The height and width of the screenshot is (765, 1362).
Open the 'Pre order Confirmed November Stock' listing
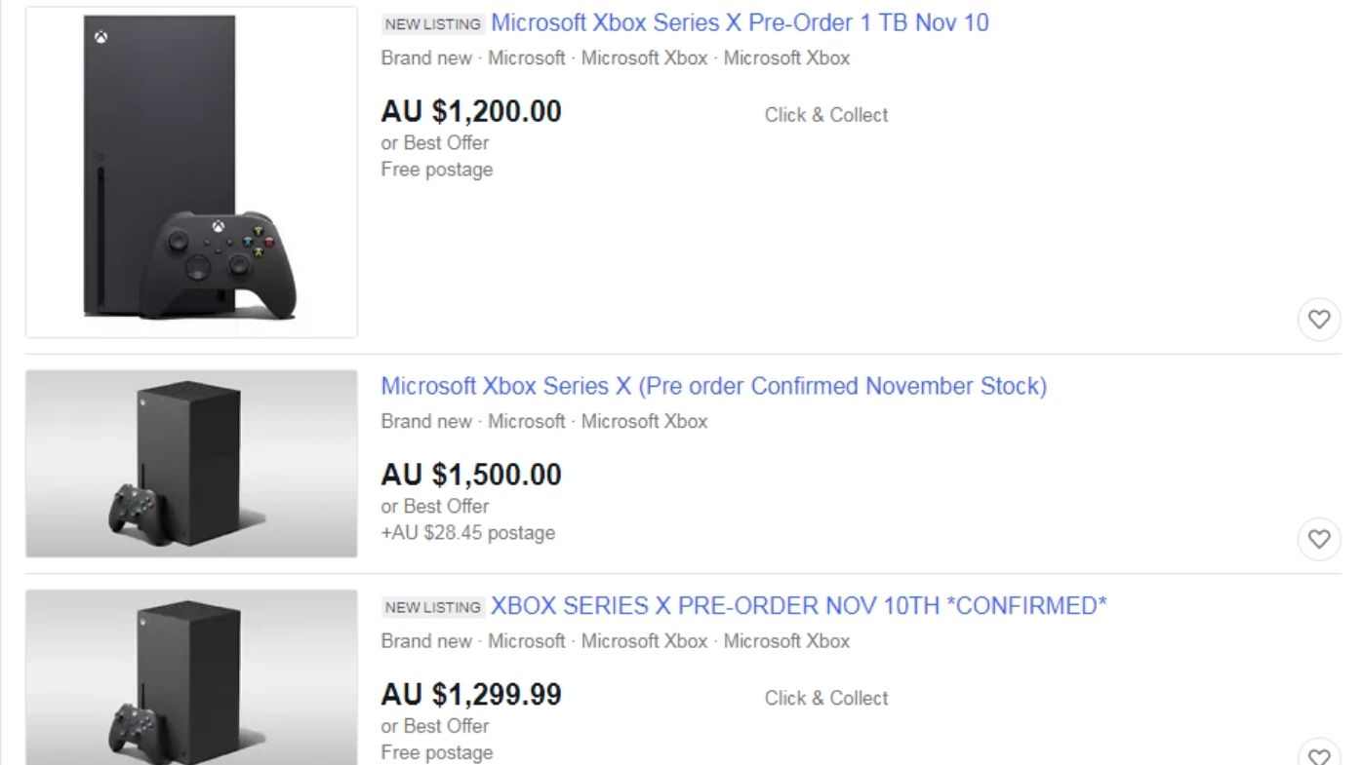[x=713, y=386]
